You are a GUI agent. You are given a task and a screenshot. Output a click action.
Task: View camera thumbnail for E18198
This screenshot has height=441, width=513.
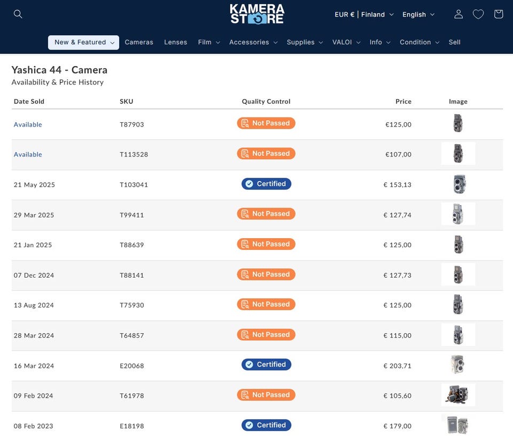click(458, 424)
